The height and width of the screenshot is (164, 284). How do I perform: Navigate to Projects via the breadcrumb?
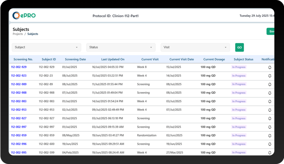[x=18, y=34]
